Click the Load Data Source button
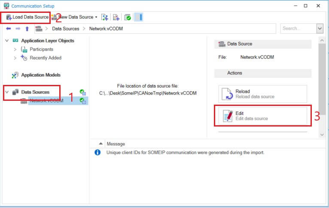 [27, 17]
